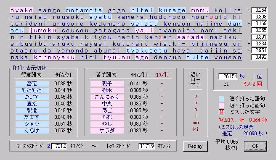The image size is (276, 160).
Task: Click the highlighted word motamota in first row
Action: click(x=84, y=10)
